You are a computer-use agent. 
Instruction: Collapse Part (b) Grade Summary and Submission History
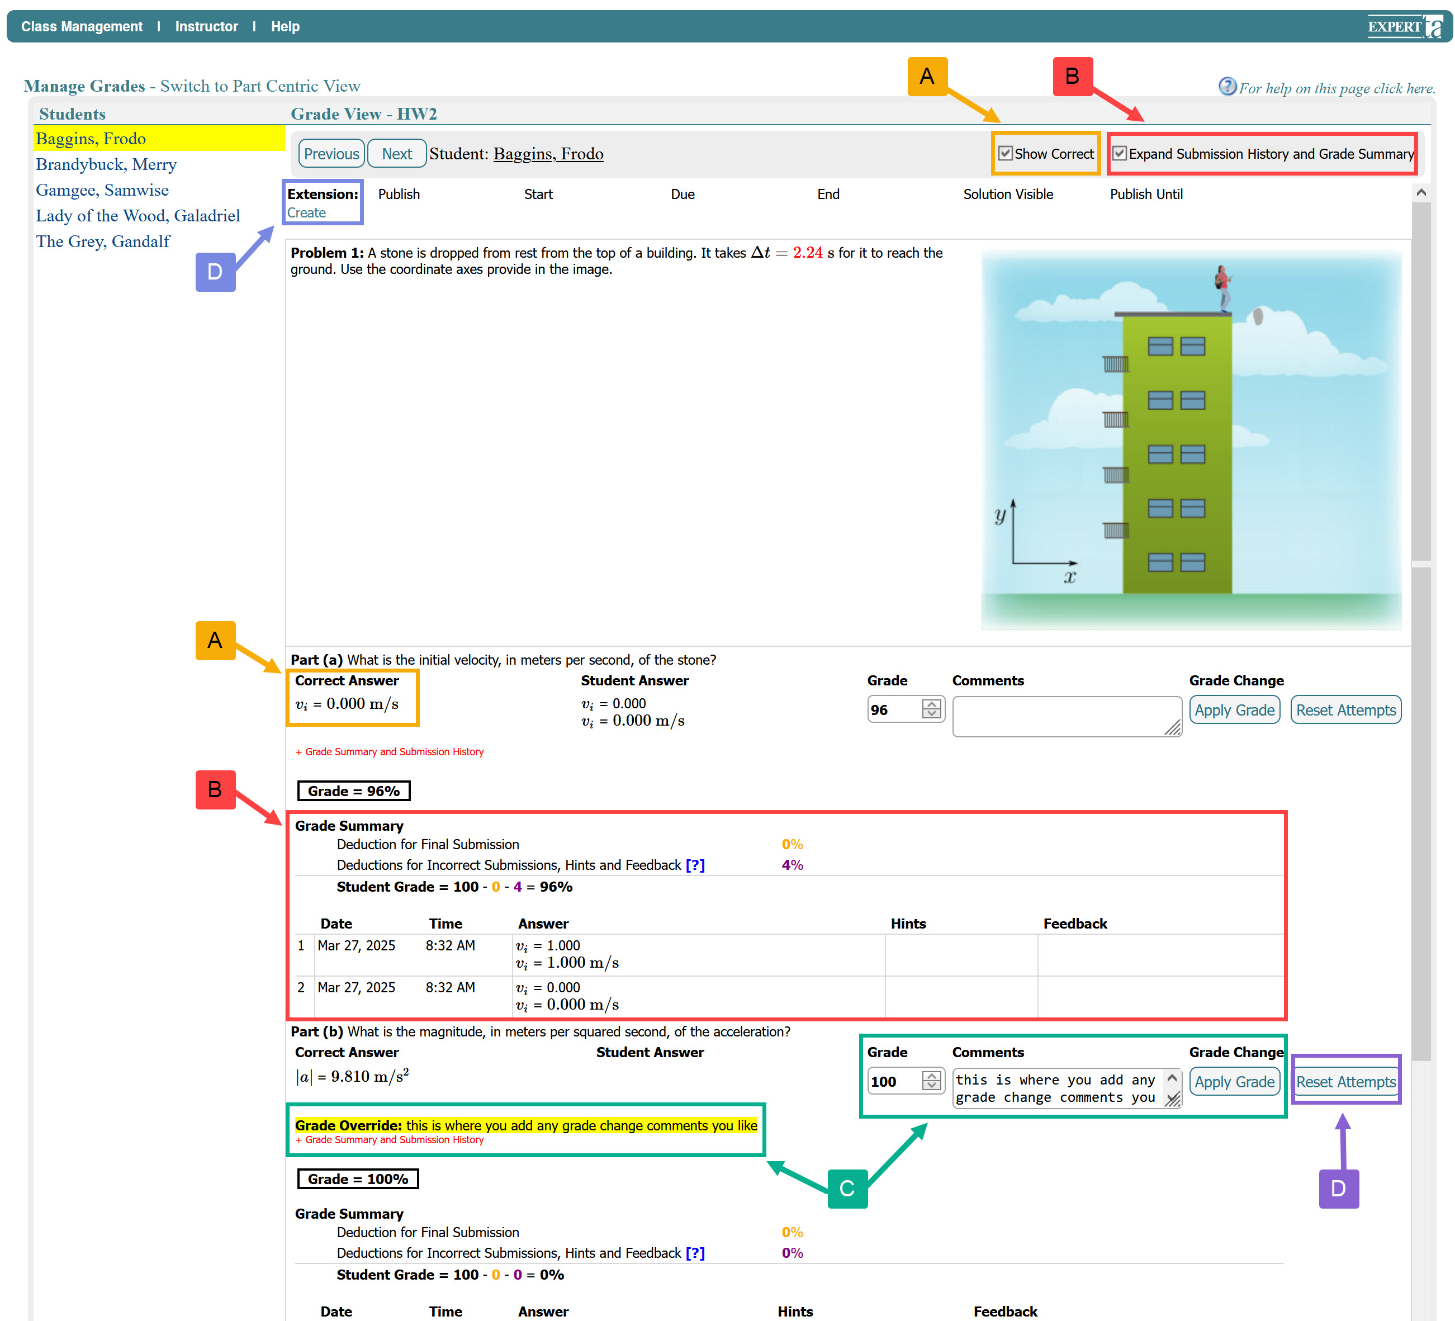(389, 1140)
